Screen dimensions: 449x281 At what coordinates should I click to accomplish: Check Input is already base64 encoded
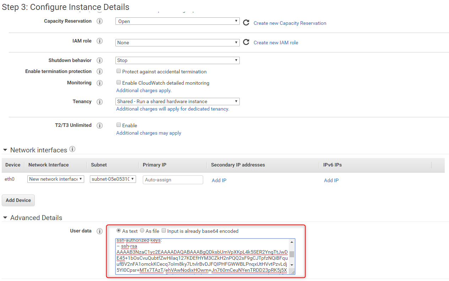(x=164, y=231)
